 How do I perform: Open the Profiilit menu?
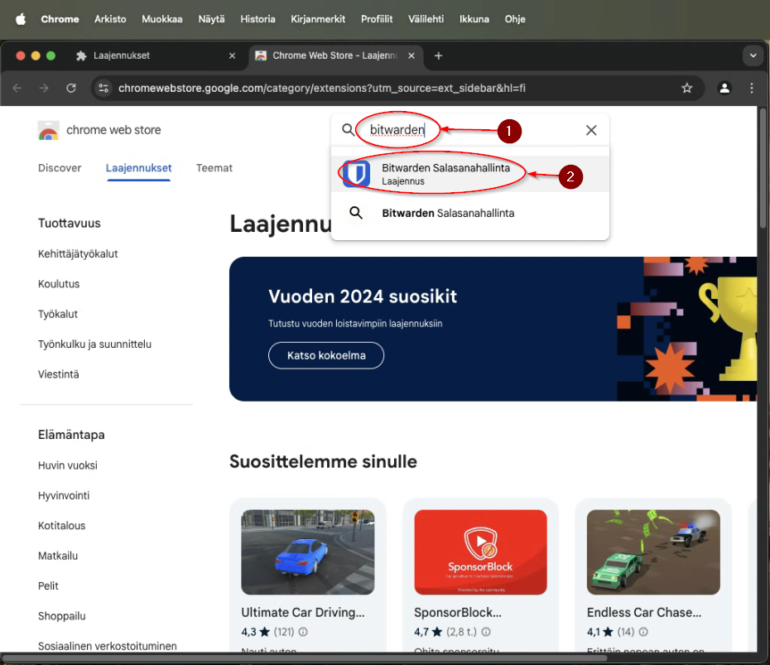click(377, 19)
